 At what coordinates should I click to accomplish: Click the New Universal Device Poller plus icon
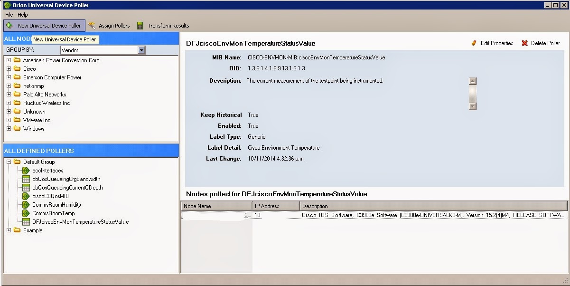tap(9, 25)
